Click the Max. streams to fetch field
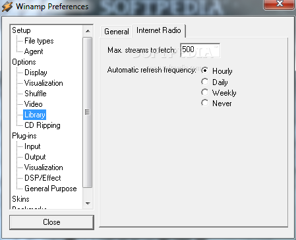 coord(200,50)
